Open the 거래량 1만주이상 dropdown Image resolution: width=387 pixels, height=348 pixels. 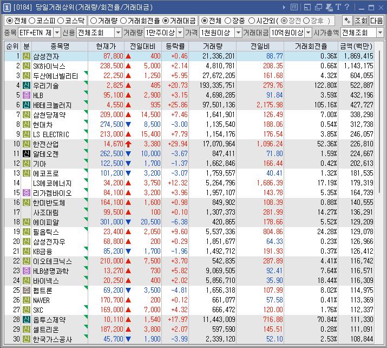point(180,33)
